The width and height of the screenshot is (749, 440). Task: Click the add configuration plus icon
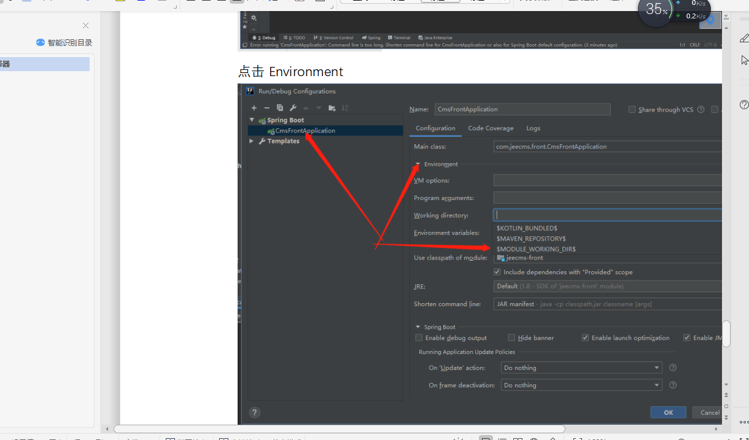(254, 108)
